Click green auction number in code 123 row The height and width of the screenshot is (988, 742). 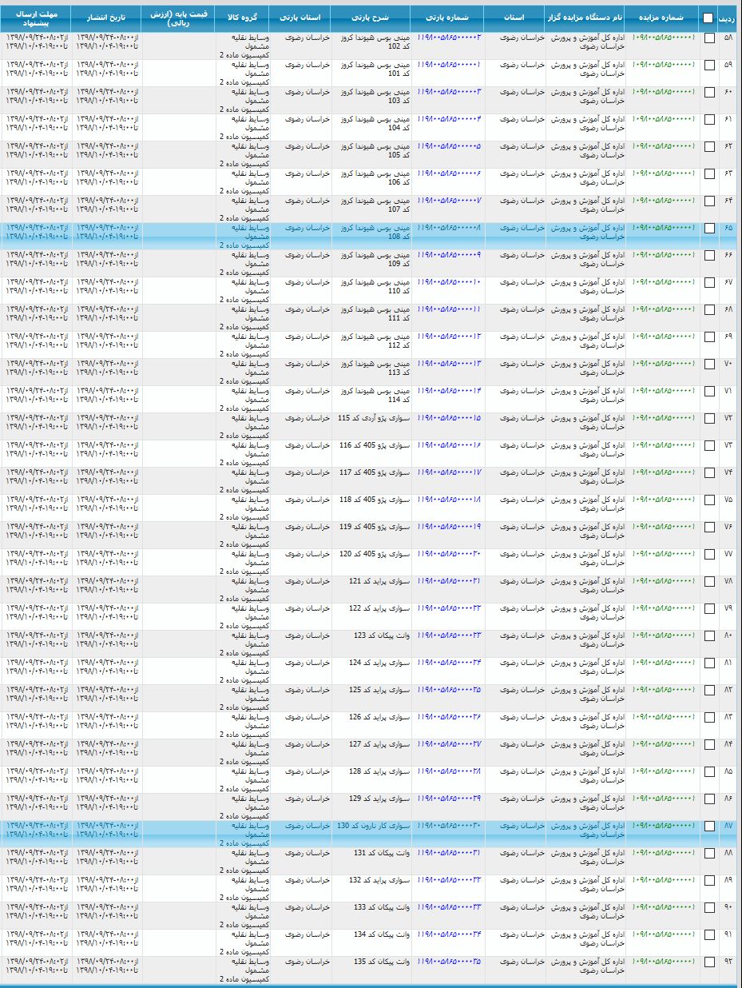(x=664, y=635)
